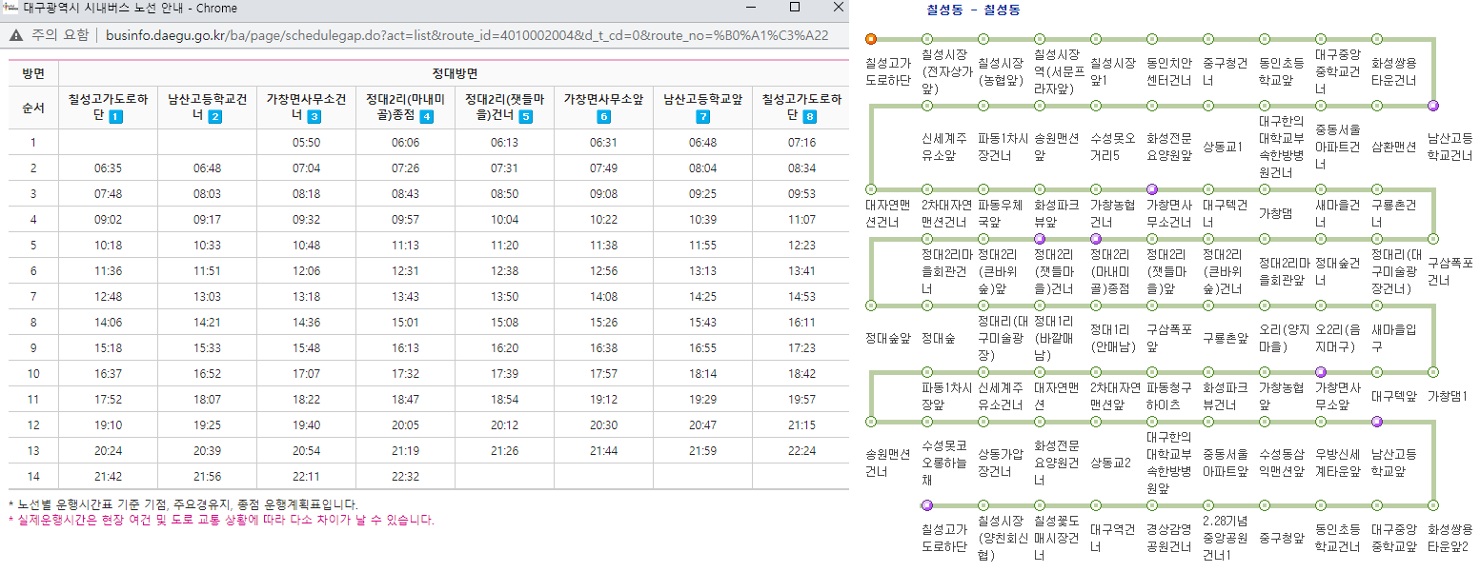
Task: Click the green stop marker for 가창댐1
Action: click(x=1433, y=372)
